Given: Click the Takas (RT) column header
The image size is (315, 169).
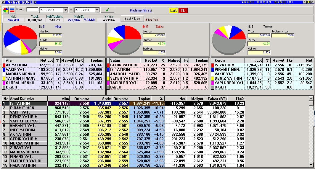Looking at the screenshot, I should tap(215, 99).
